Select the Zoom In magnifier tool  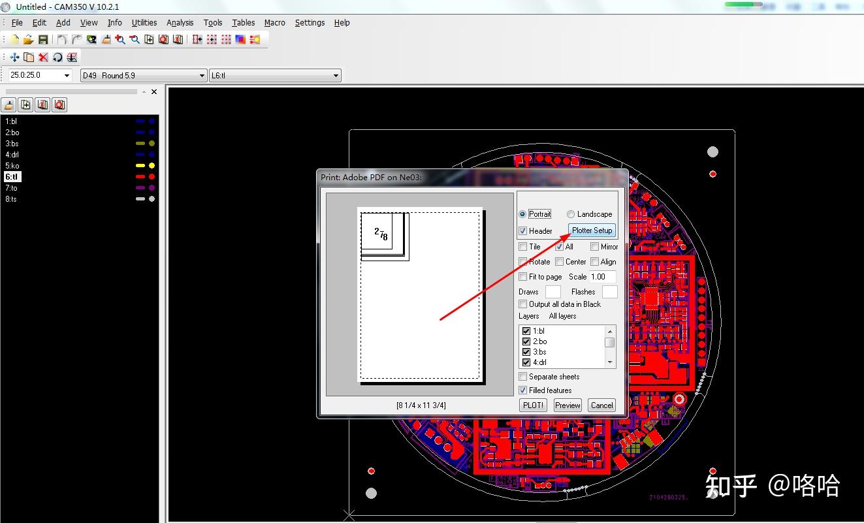pos(120,40)
